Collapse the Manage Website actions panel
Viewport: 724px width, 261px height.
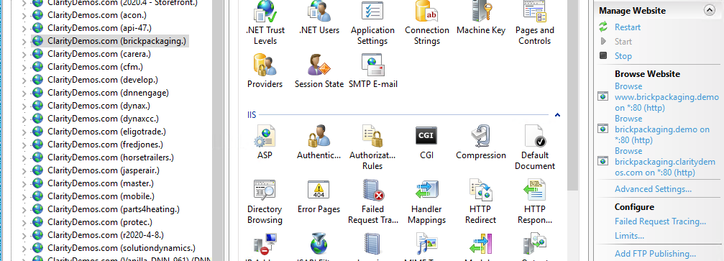(709, 11)
